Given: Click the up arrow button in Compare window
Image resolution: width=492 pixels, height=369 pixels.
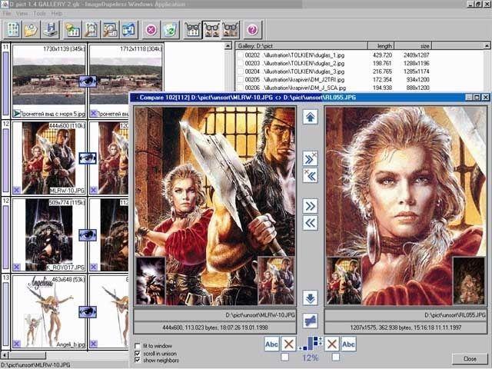Looking at the screenshot, I should click(310, 117).
